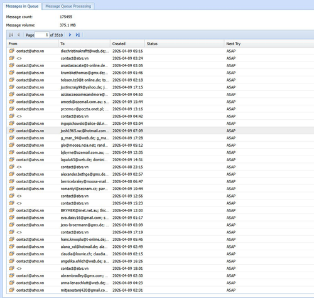Sort by To column header

84,44
